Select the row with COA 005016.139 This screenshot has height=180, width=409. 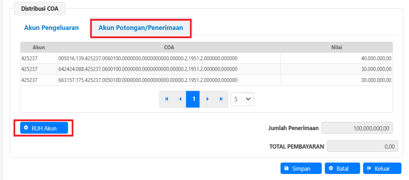click(x=148, y=58)
